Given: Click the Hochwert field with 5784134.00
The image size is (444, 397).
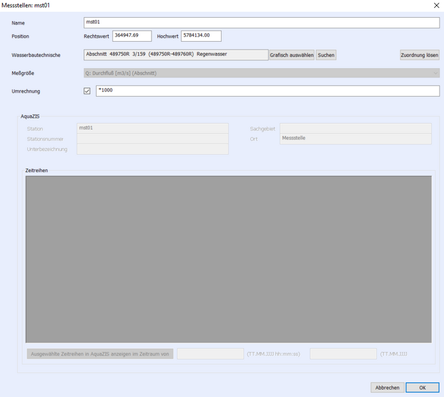Looking at the screenshot, I should click(x=201, y=36).
